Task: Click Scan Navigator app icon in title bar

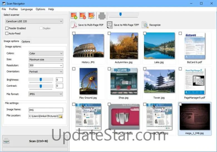Action: coord(4,3)
